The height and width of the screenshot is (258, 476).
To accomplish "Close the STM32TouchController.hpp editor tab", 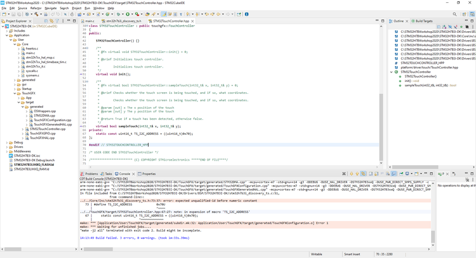I will tap(192, 21).
